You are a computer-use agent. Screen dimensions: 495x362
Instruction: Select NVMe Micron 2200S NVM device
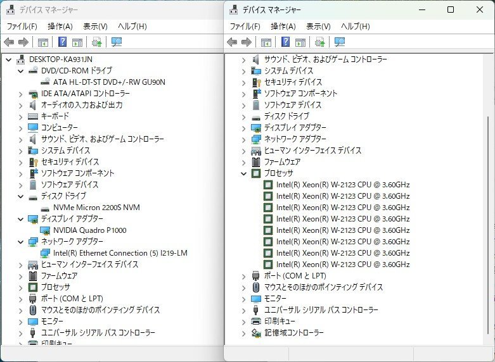96,208
